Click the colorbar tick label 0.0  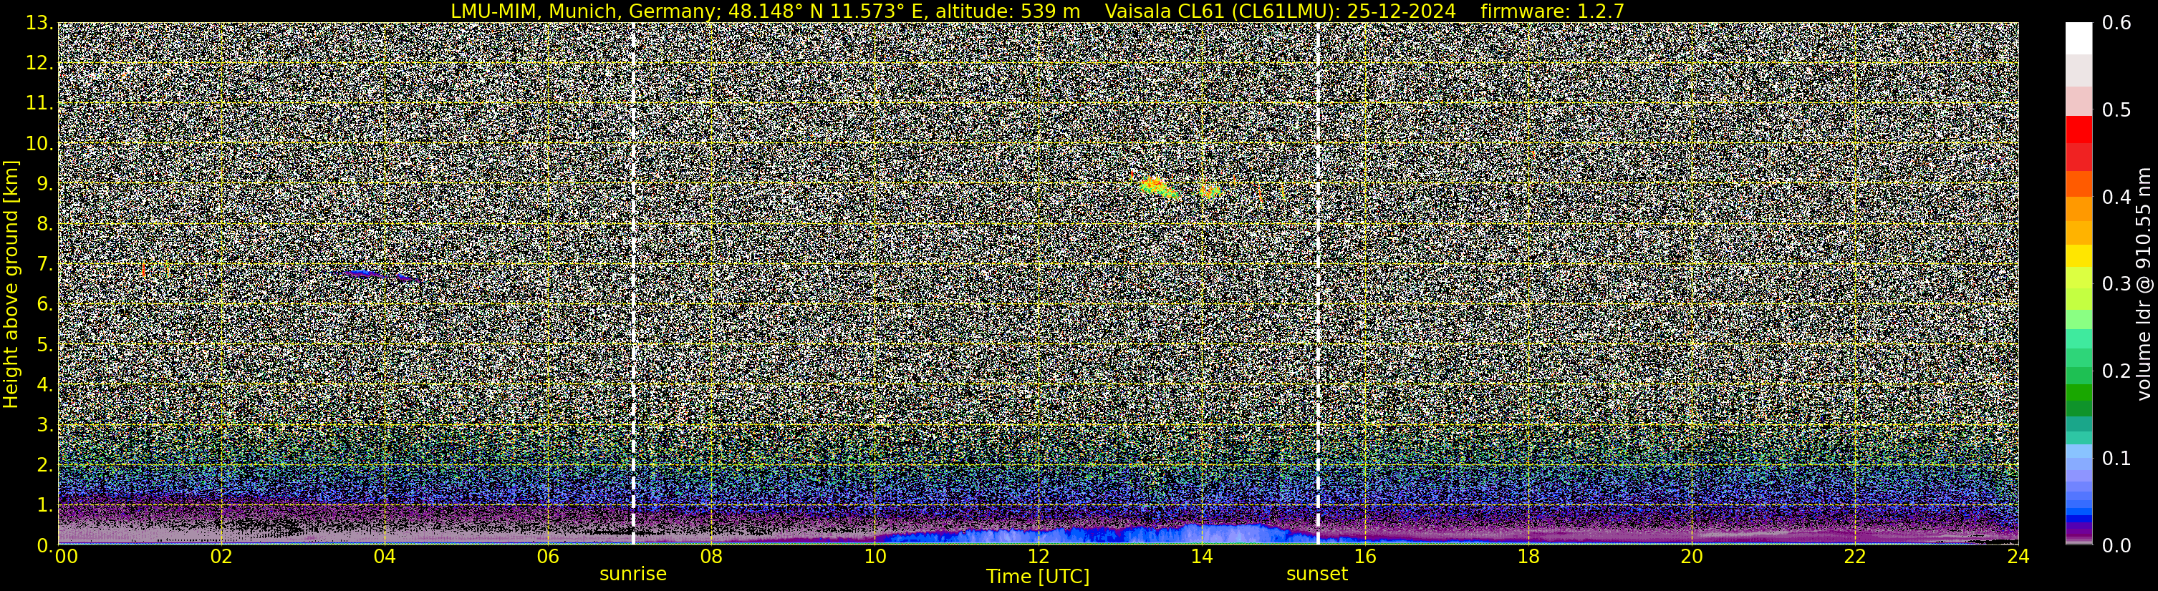2116,545
